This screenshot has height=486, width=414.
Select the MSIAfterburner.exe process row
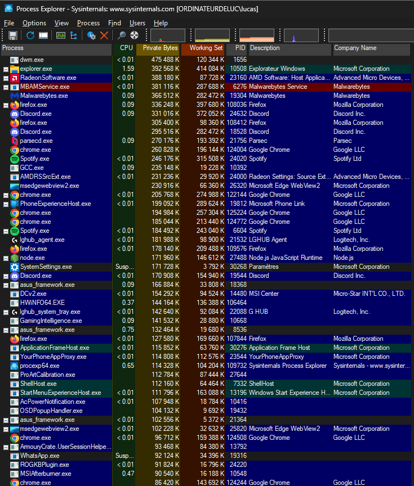[x=206, y=474]
